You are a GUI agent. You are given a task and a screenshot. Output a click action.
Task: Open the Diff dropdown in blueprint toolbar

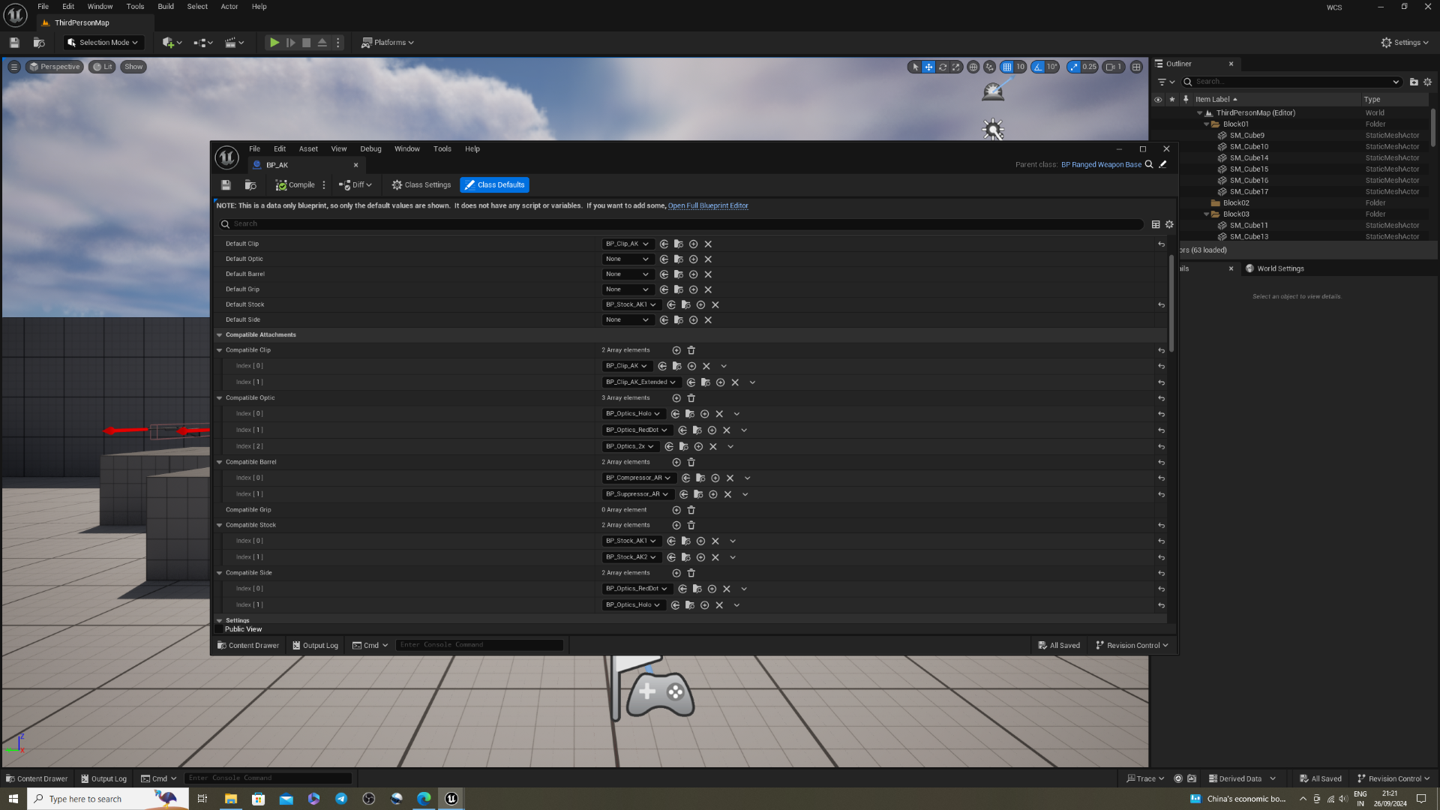point(355,185)
